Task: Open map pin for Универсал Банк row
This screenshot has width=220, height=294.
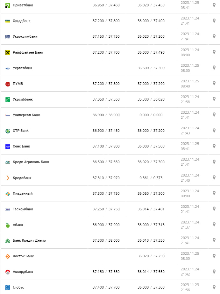Action: click(x=214, y=115)
